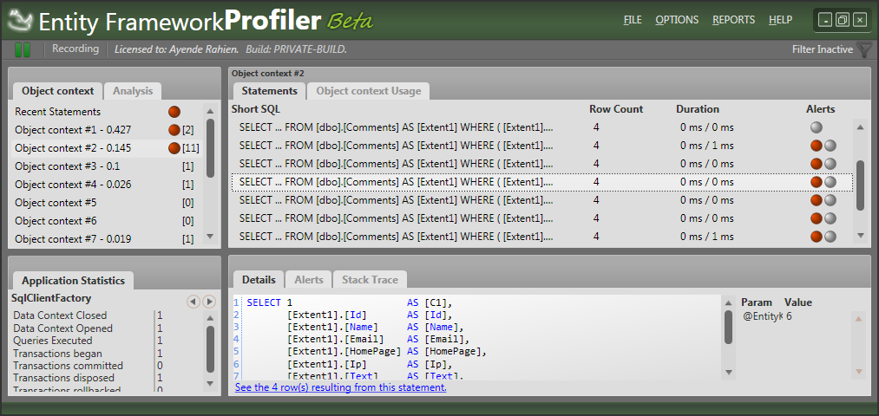Open 'See the 4 row(s) resulting from this statement' link

pyautogui.click(x=341, y=387)
